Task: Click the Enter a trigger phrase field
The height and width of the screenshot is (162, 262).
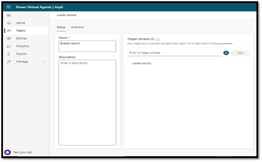Action: pyautogui.click(x=174, y=53)
